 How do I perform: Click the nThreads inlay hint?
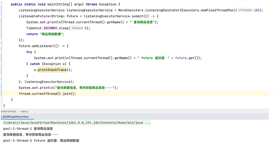245,10
